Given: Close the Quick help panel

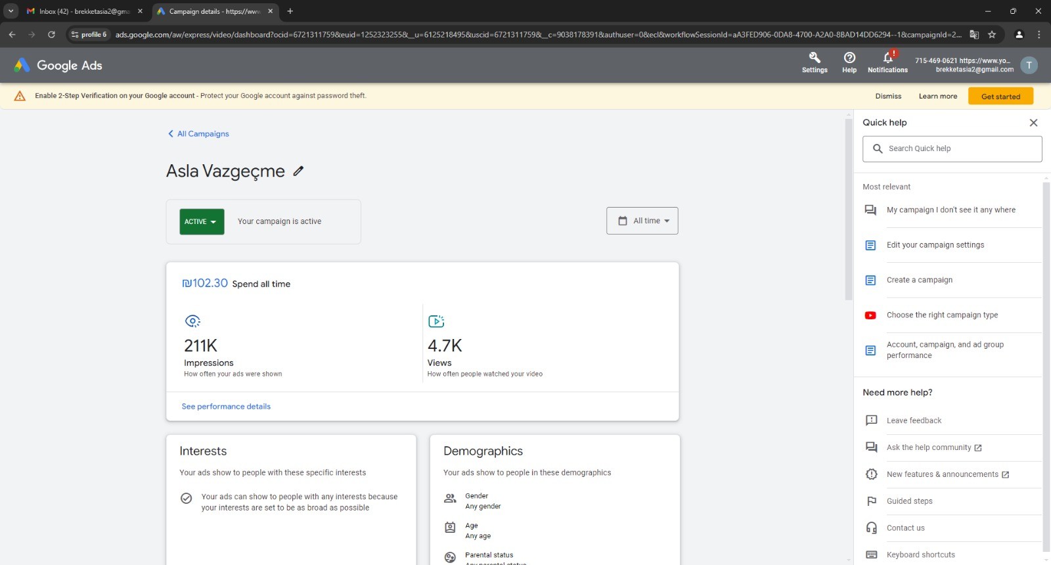Looking at the screenshot, I should pyautogui.click(x=1033, y=123).
